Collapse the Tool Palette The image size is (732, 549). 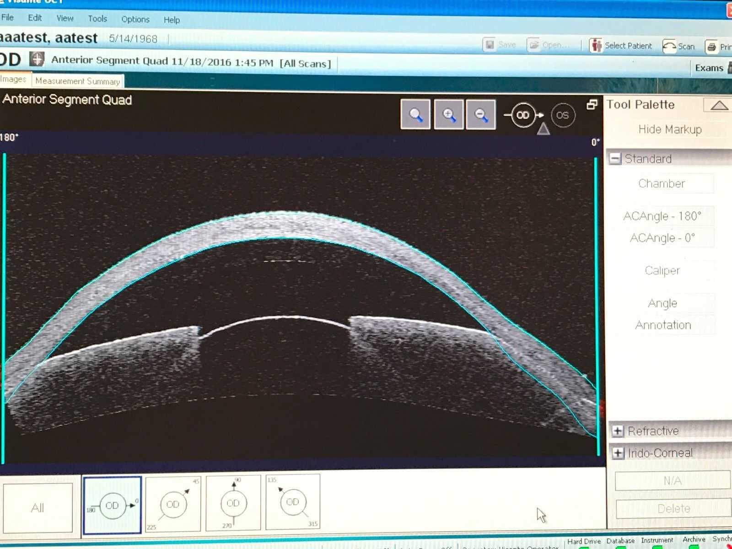718,105
